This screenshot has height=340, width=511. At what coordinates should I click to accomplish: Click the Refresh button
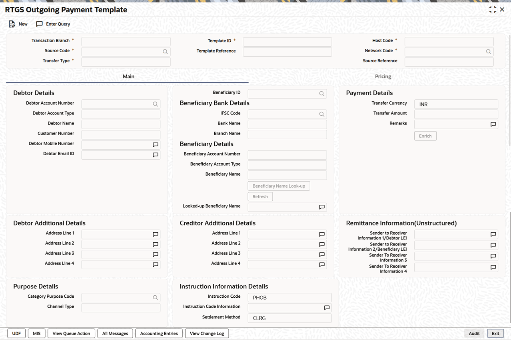260,197
